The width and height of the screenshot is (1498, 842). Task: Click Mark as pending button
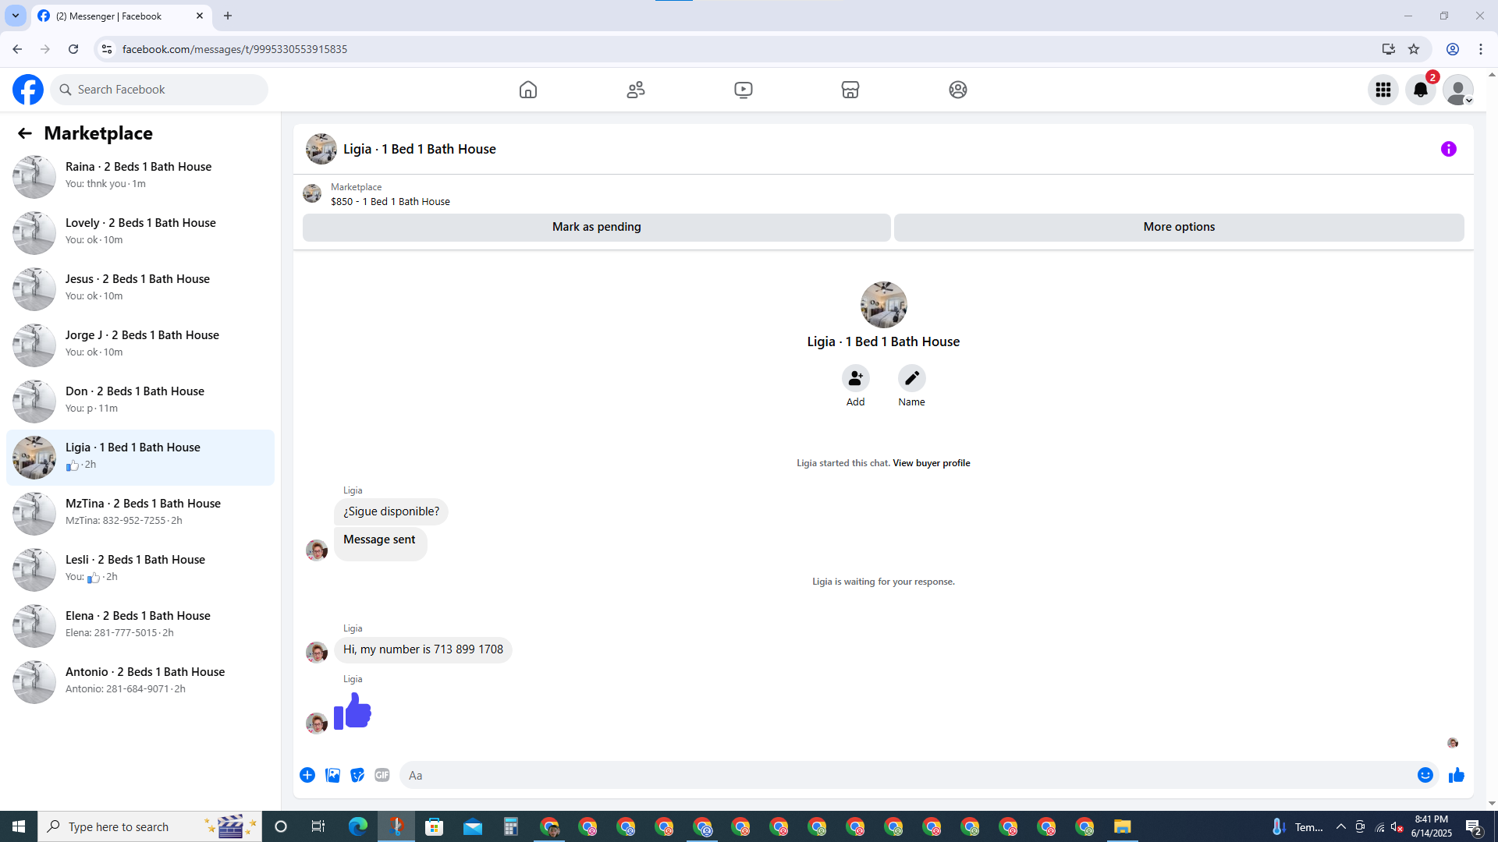tap(596, 227)
